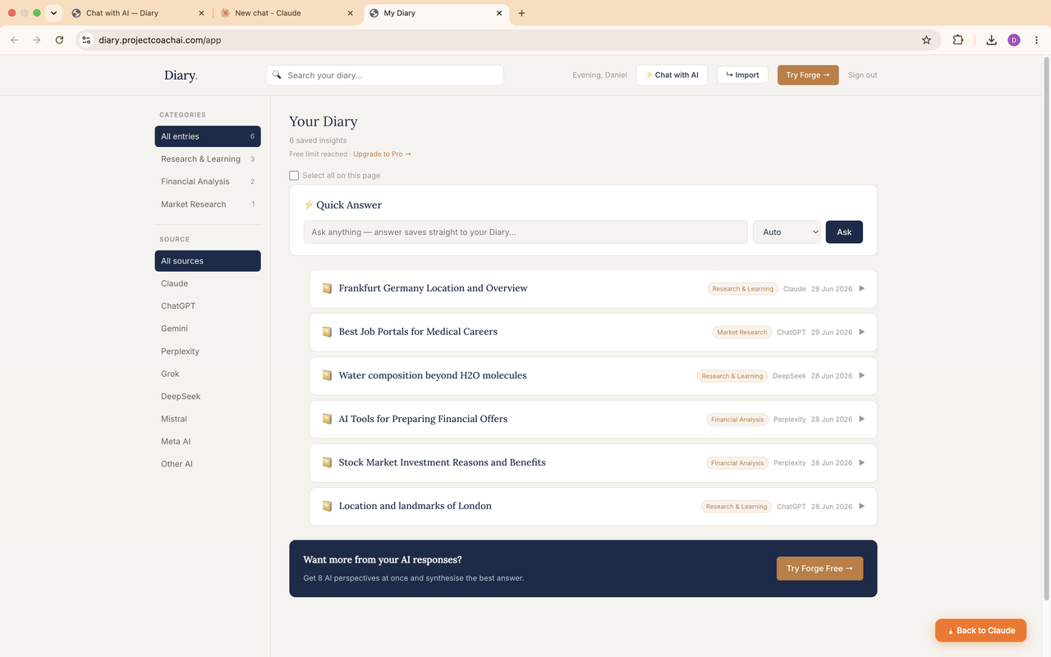Click the page vertical scrollbar
Viewport: 1051px width, 657px height.
1046,328
